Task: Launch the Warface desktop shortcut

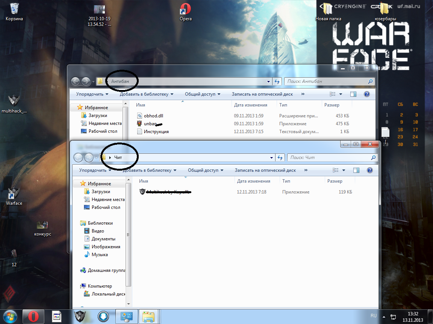Action: 14,196
